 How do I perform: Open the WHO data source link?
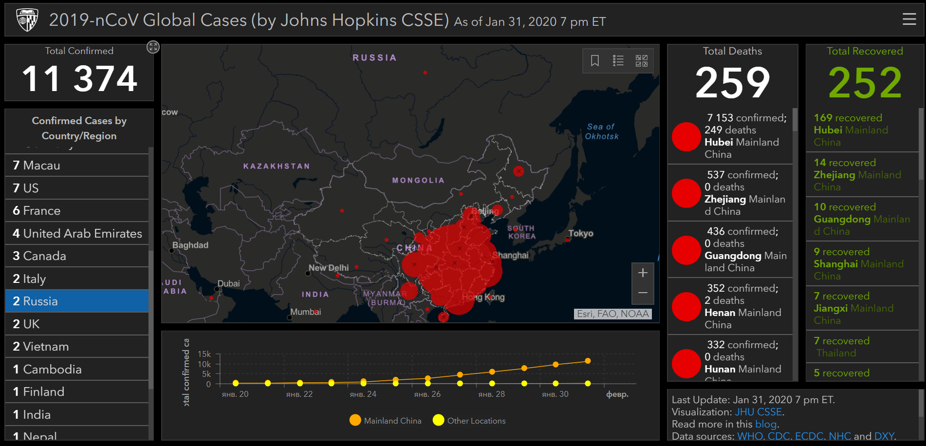tap(750, 436)
